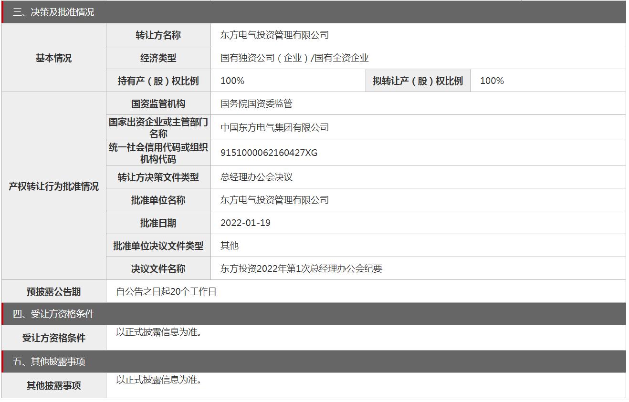
Task: Click the 三、决策及批准情况 section header
Action: (53, 12)
